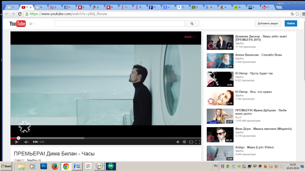The height and width of the screenshot is (171, 305).
Task: Close the active YouTube tab
Action: click(x=30, y=8)
